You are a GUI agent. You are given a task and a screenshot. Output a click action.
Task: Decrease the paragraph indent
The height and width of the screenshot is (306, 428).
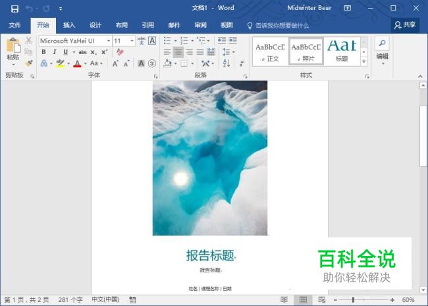[x=222, y=41]
